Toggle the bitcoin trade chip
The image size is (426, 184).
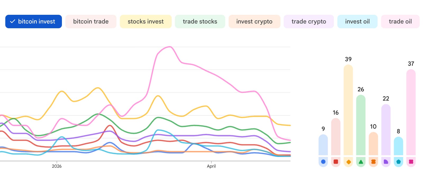(x=91, y=21)
